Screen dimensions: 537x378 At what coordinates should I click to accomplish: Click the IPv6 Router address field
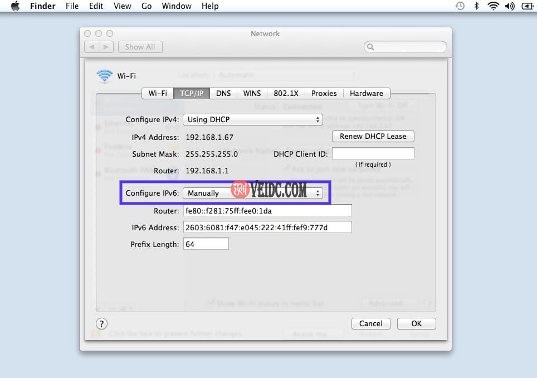(x=267, y=210)
